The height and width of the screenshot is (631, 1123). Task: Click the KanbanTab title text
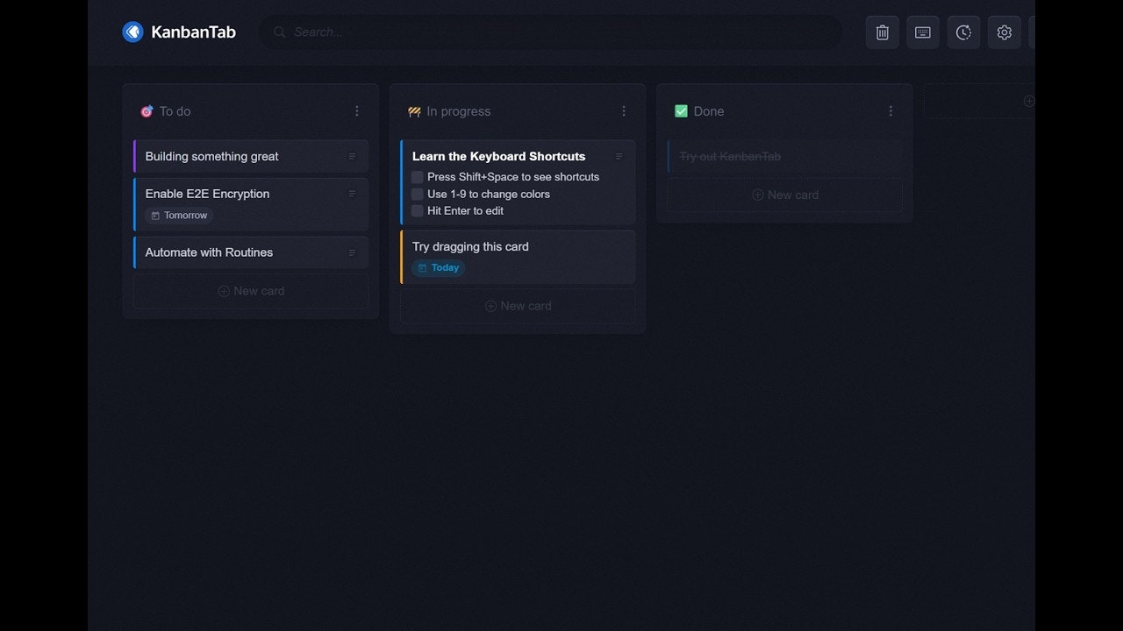click(x=193, y=32)
